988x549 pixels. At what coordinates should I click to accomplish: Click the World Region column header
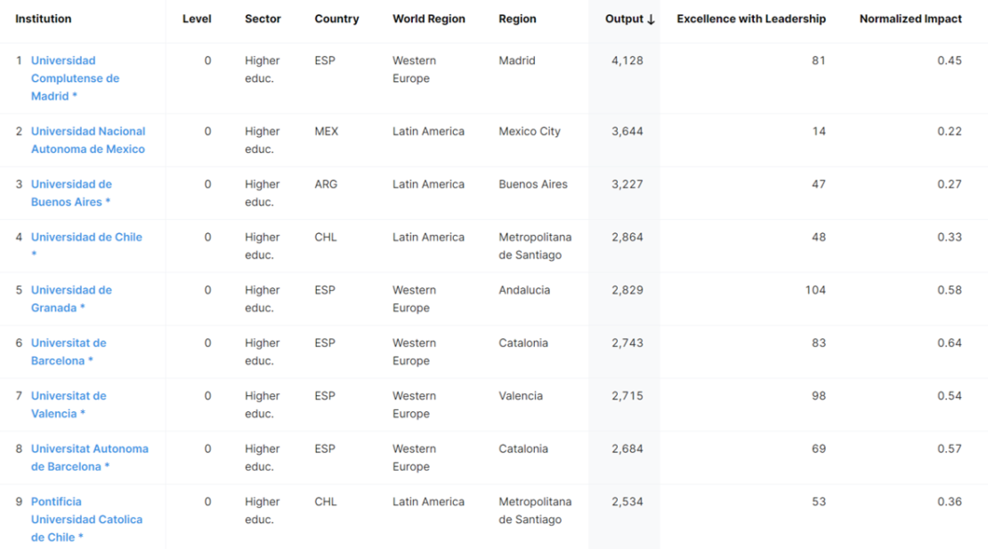coord(428,19)
